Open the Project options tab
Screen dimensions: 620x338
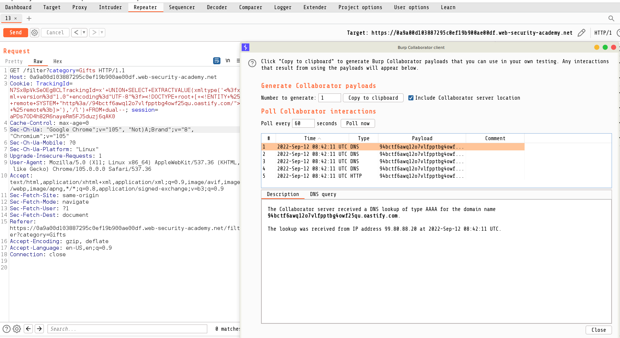[x=360, y=7]
